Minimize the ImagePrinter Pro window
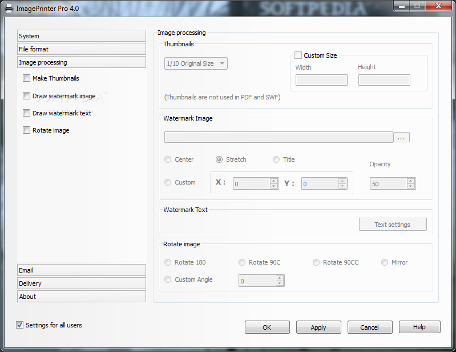This screenshot has width=456, height=352. tap(402, 6)
